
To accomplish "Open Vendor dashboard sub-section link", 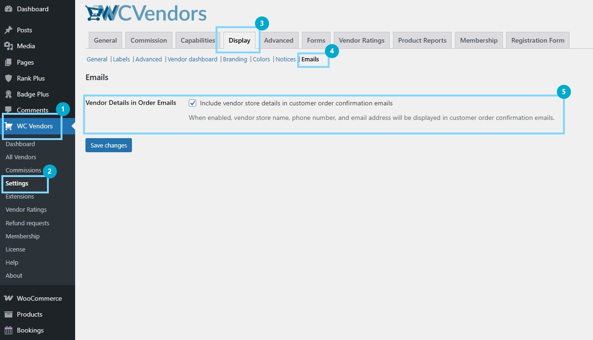I will (193, 59).
